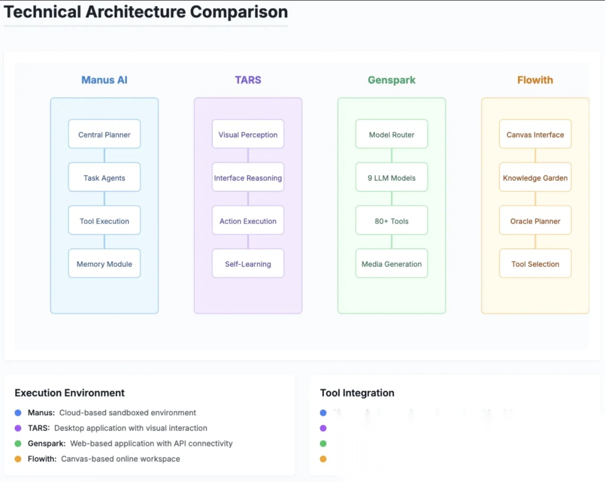Select the Genspark column title
This screenshot has height=482, width=605.
pos(392,80)
